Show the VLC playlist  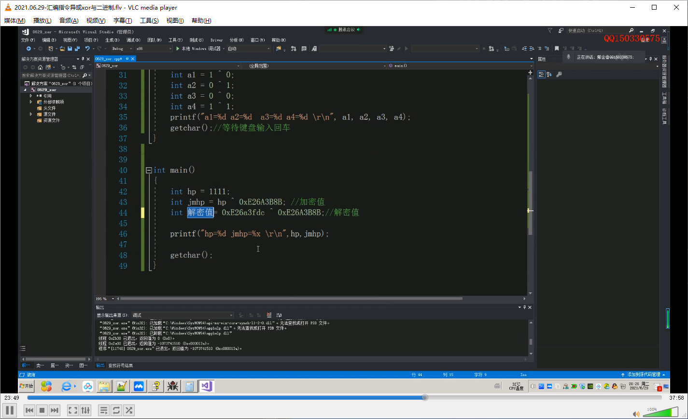[x=104, y=410]
